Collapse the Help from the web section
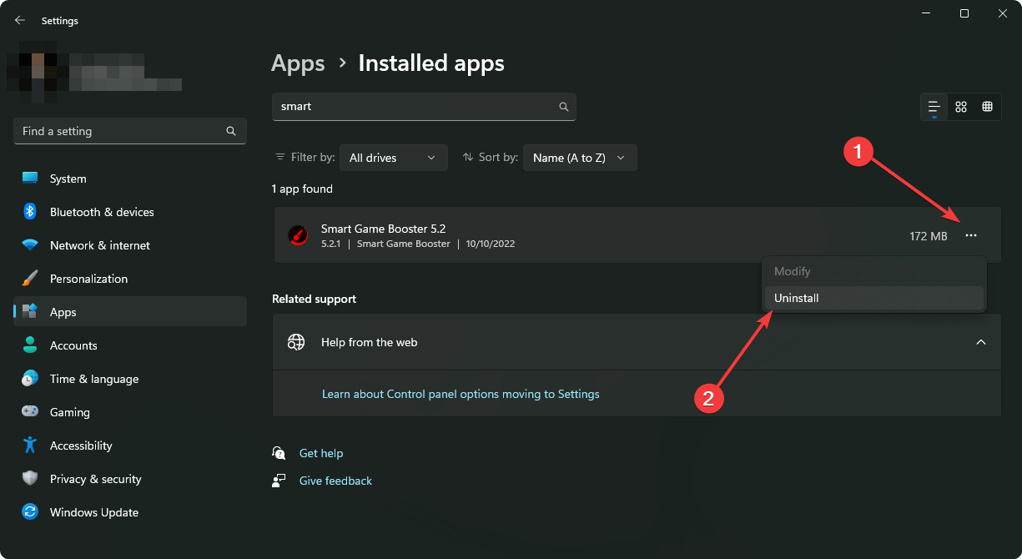Viewport: 1022px width, 559px height. click(981, 341)
